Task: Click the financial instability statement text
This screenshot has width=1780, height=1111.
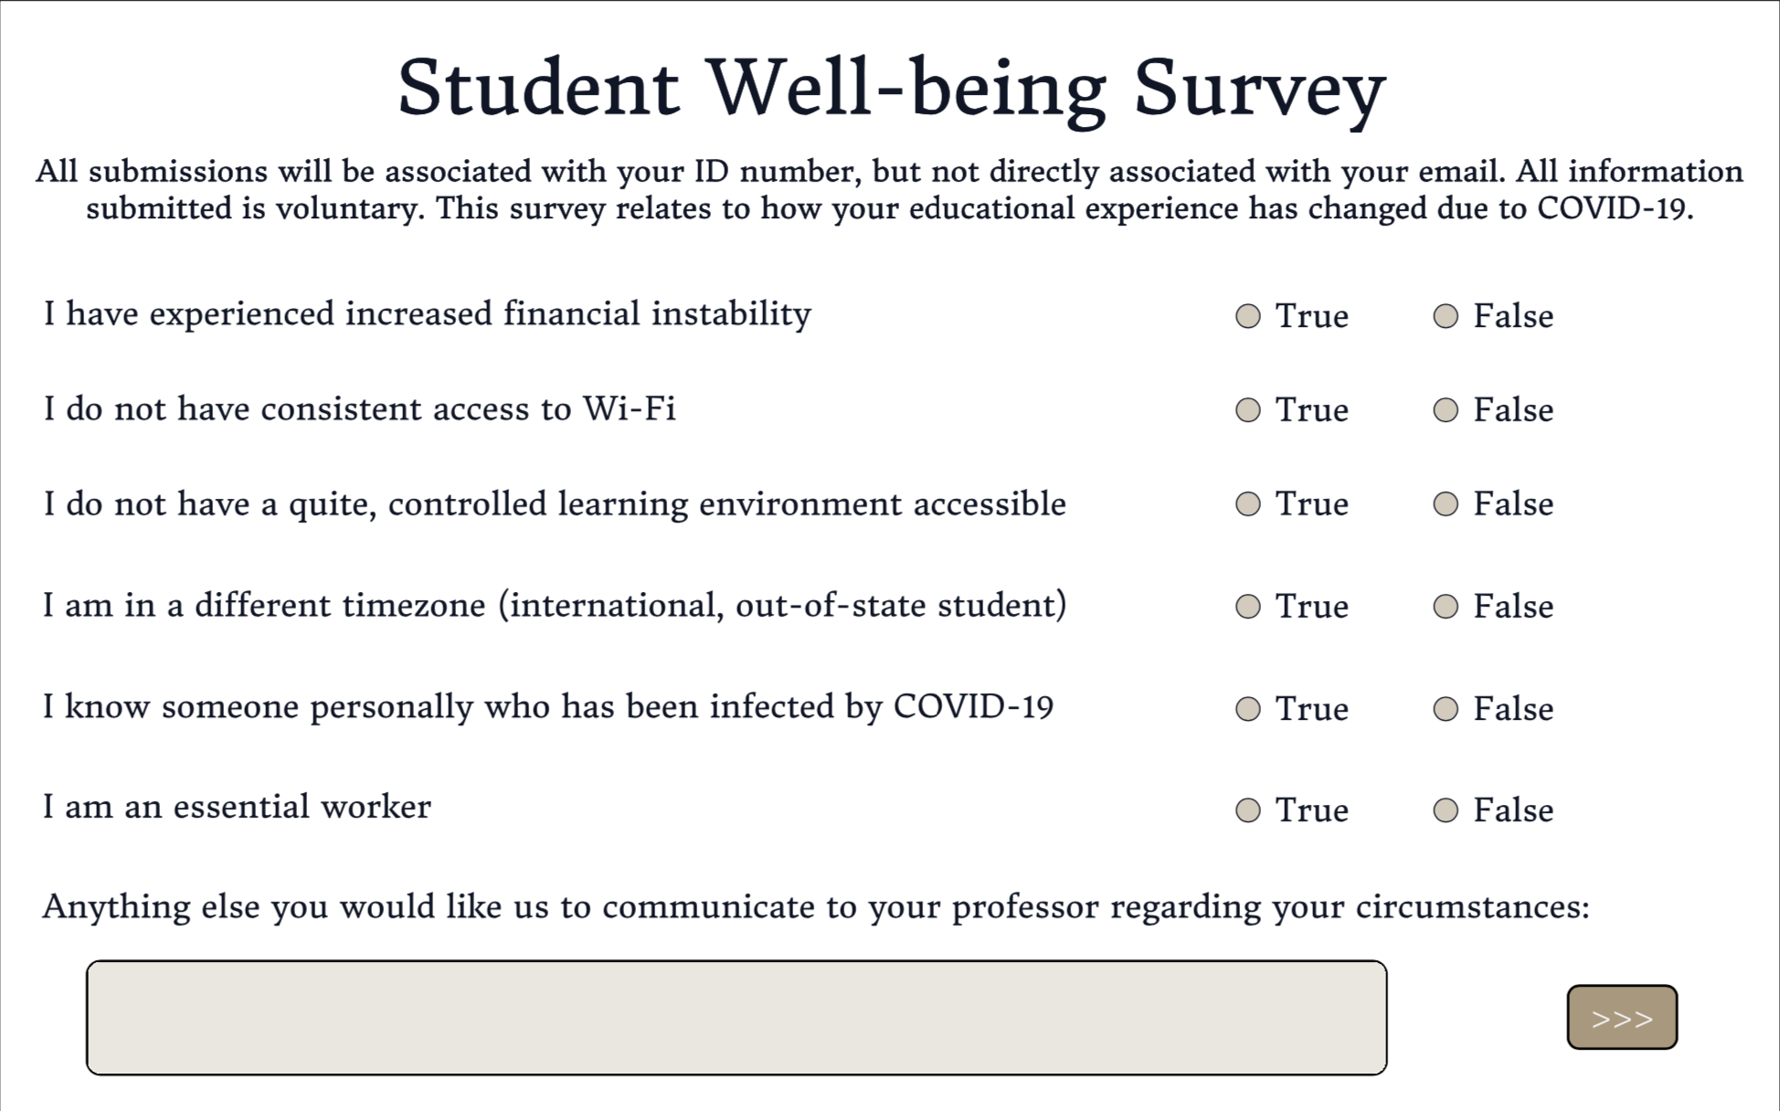Action: pyautogui.click(x=427, y=313)
